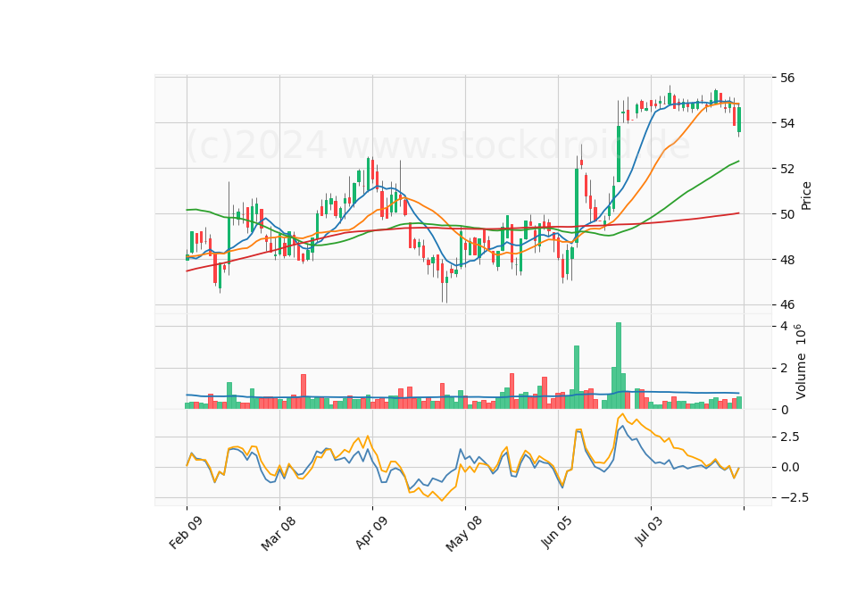Viewport: 857px width, 616px height.
Task: Click the May 08 date label
Action: pyautogui.click(x=463, y=534)
